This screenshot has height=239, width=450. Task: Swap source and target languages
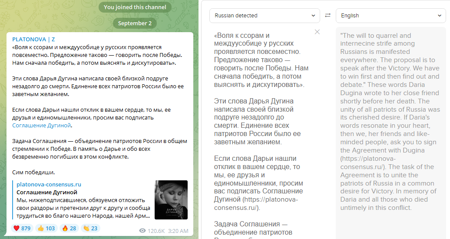(x=328, y=16)
